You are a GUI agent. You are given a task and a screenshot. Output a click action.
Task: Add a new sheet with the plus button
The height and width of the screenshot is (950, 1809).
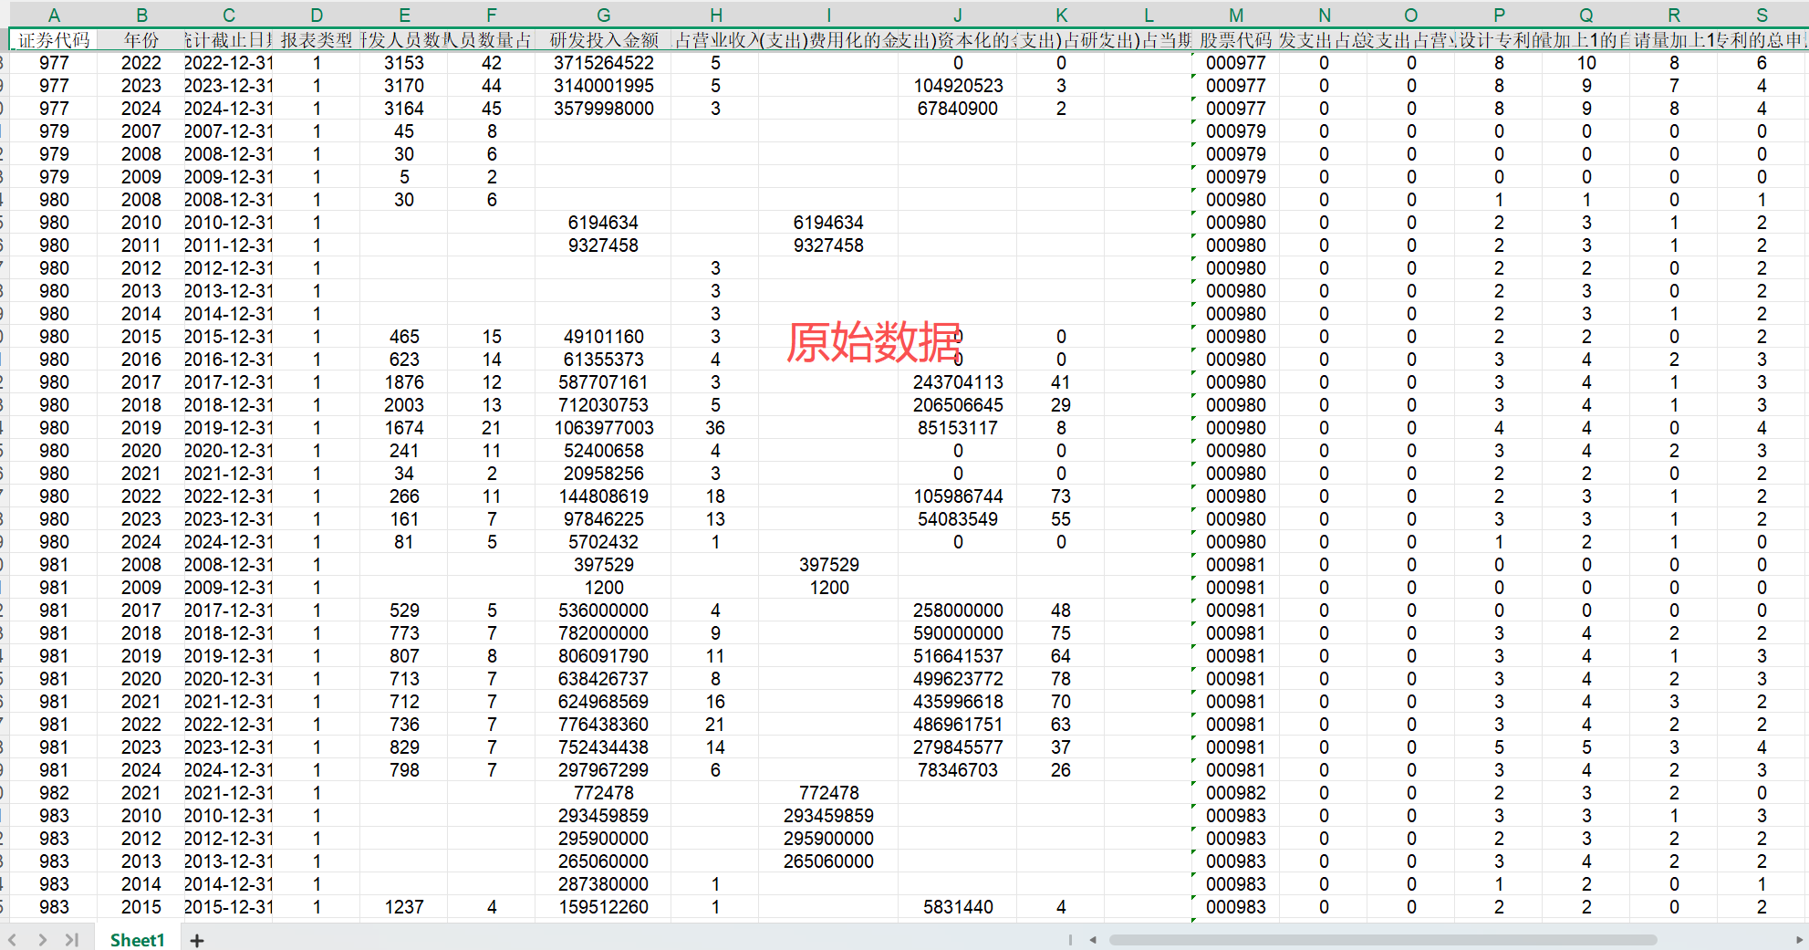pyautogui.click(x=197, y=940)
